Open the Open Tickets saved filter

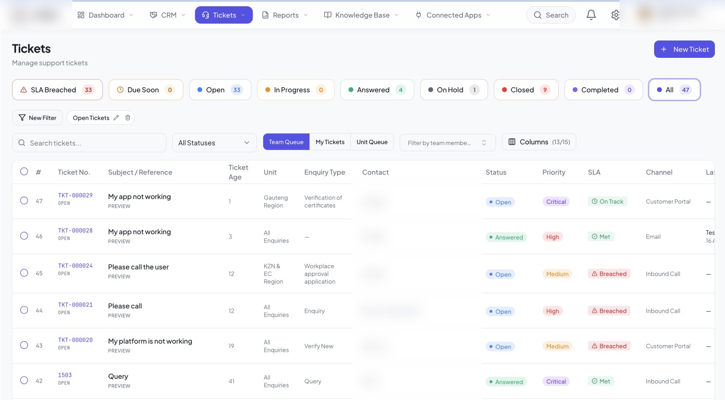point(91,118)
